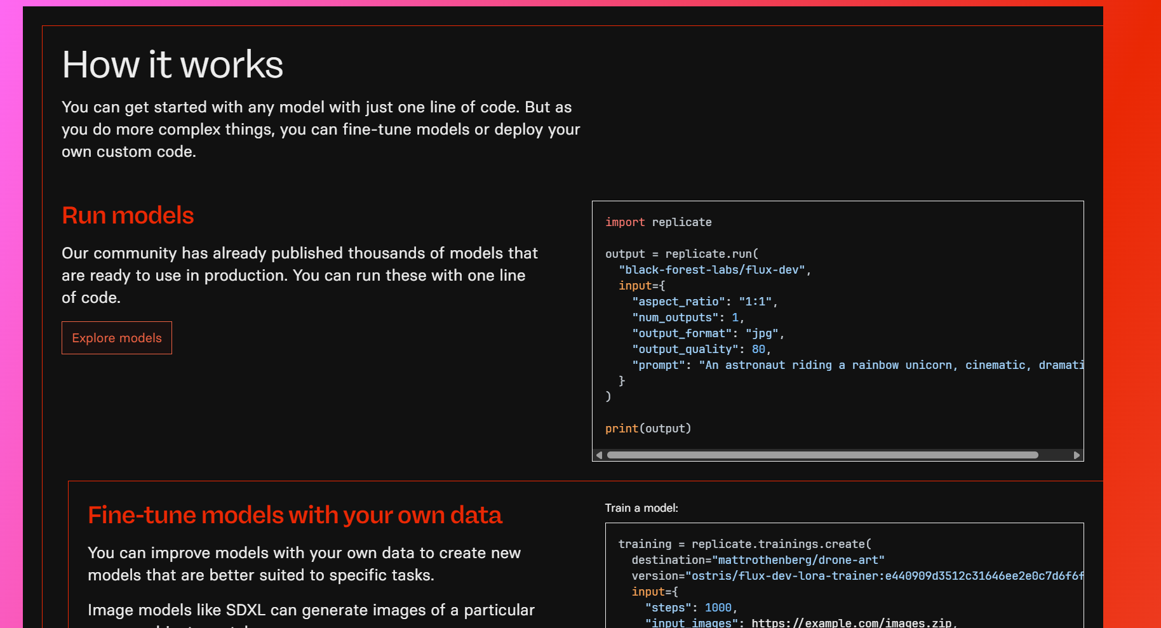Click the "import replicate" code line
Screen dimensions: 1161x628
(x=658, y=222)
